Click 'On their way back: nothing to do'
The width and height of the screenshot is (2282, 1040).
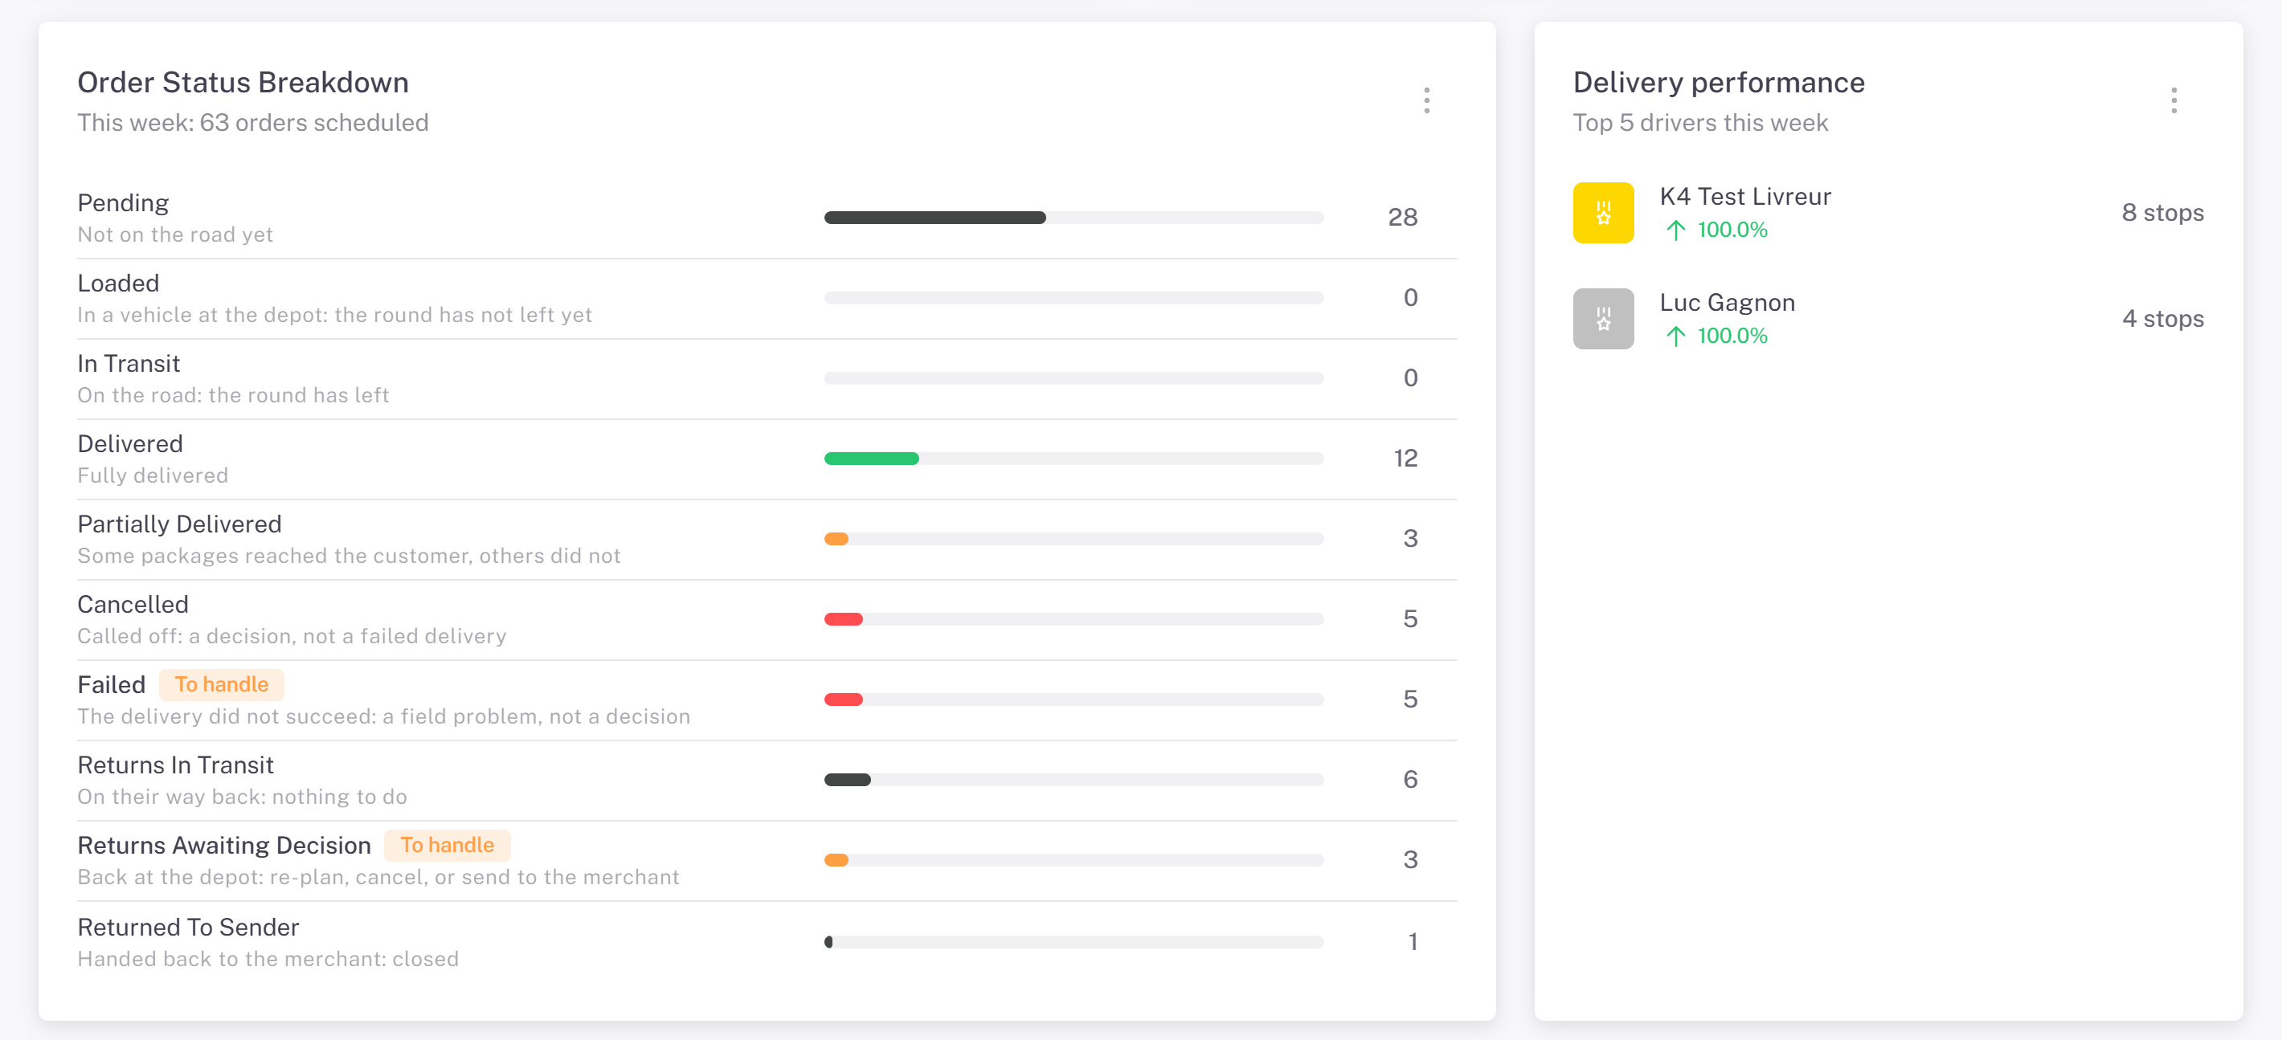tap(242, 797)
